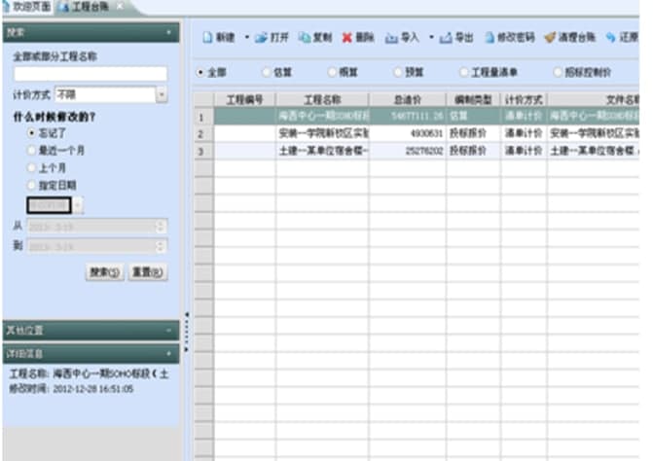Click the 复制 (Copy) toolbar icon
Image resolution: width=653 pixels, height=461 pixels.
305,38
